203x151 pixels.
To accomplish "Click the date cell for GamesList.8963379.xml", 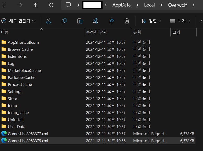I will 106,141.
